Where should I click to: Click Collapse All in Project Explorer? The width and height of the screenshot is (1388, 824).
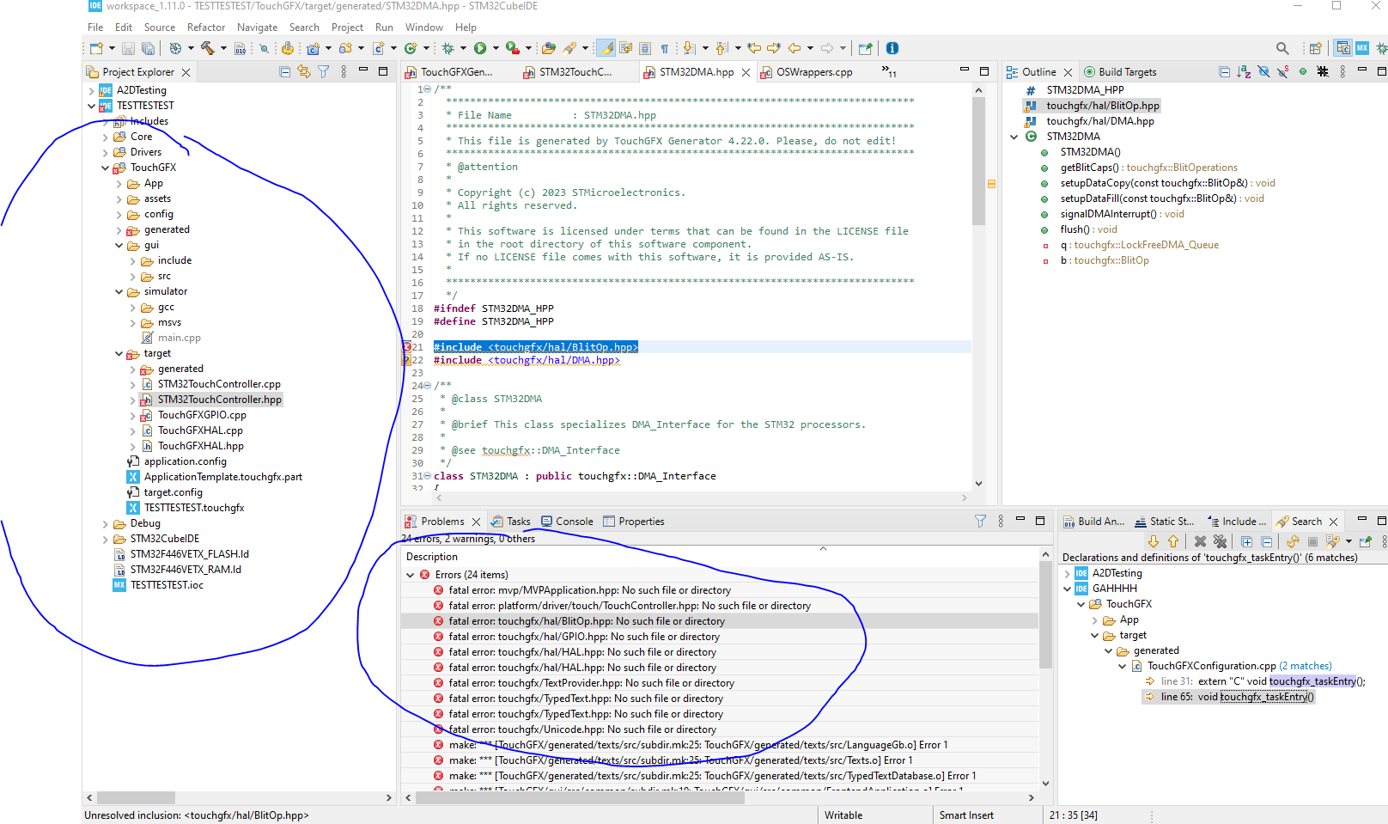[284, 72]
